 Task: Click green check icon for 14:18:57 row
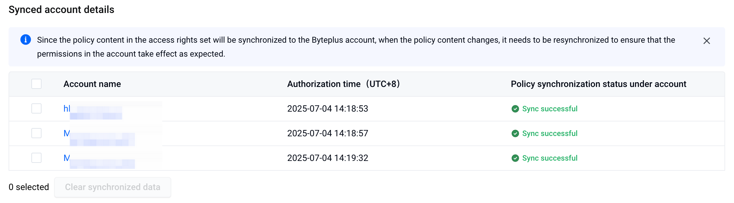515,133
